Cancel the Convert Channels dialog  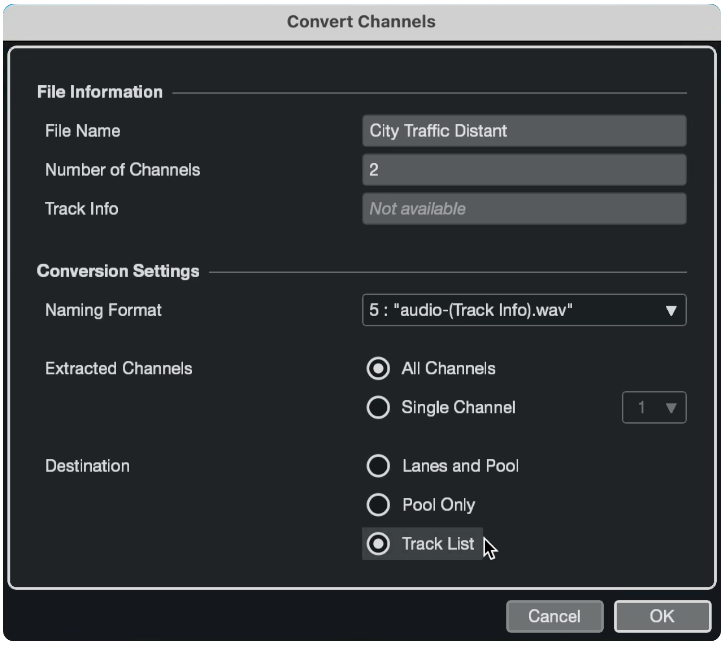554,616
